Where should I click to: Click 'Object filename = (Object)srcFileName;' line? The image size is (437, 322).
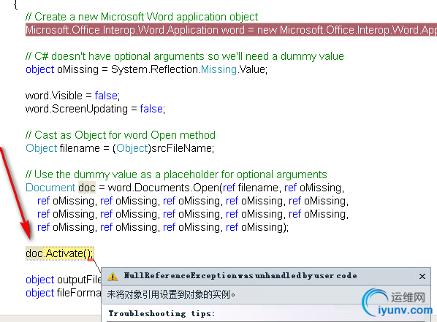(120, 148)
